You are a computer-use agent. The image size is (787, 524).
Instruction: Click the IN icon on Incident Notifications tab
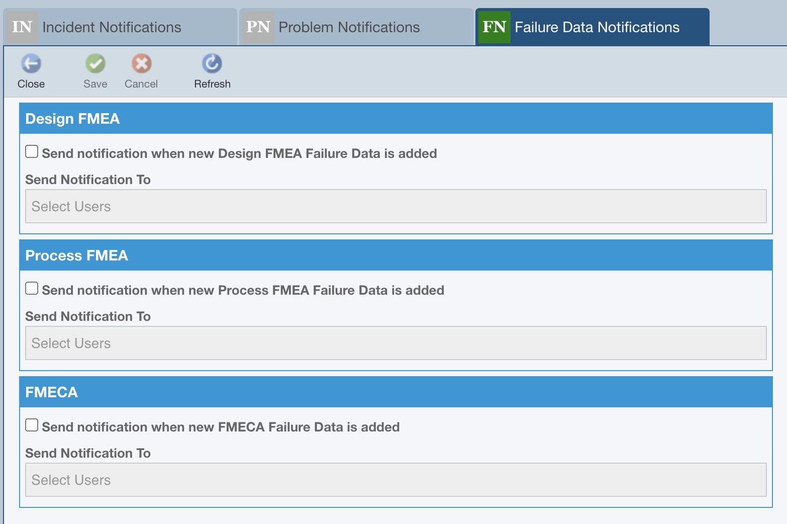(21, 27)
